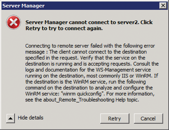
Task: Click the red error X icon
Action: click(x=14, y=22)
